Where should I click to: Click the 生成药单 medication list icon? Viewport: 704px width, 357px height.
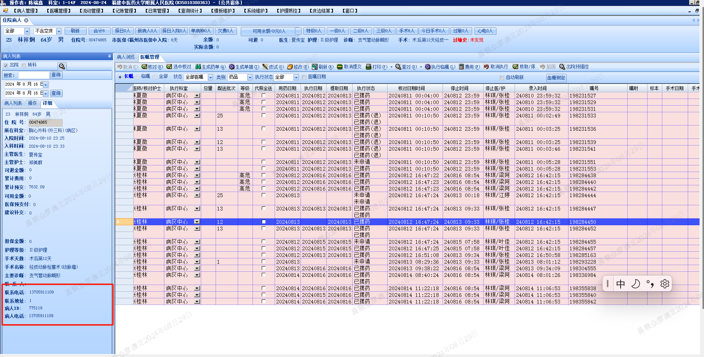click(x=198, y=67)
